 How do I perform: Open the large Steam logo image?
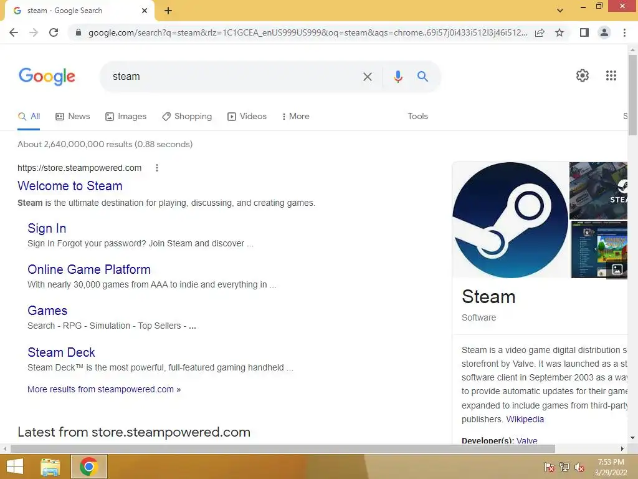coord(510,220)
